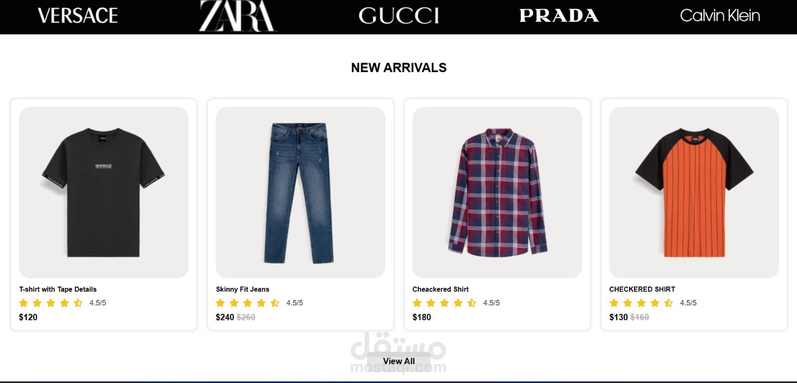797x383 pixels.
Task: Open the Skinny Fit Jeans title link
Action: pyautogui.click(x=243, y=289)
